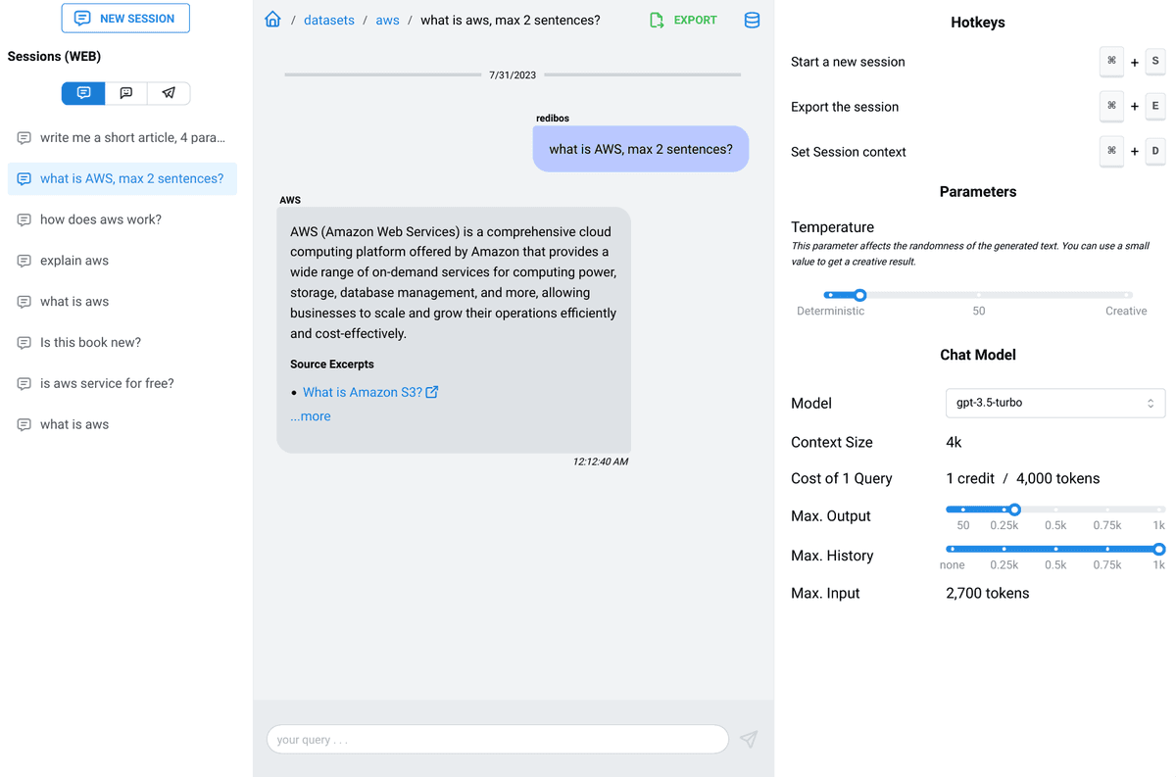This screenshot has width=1176, height=777.
Task: Select the 'aws' breadcrumb item
Action: [387, 19]
